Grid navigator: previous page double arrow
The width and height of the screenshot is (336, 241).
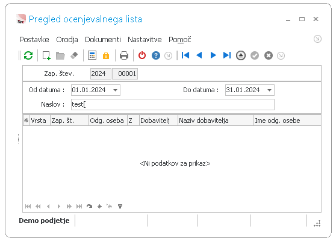click(x=38, y=206)
